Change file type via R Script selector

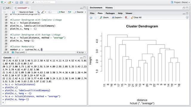[x=81, y=52]
